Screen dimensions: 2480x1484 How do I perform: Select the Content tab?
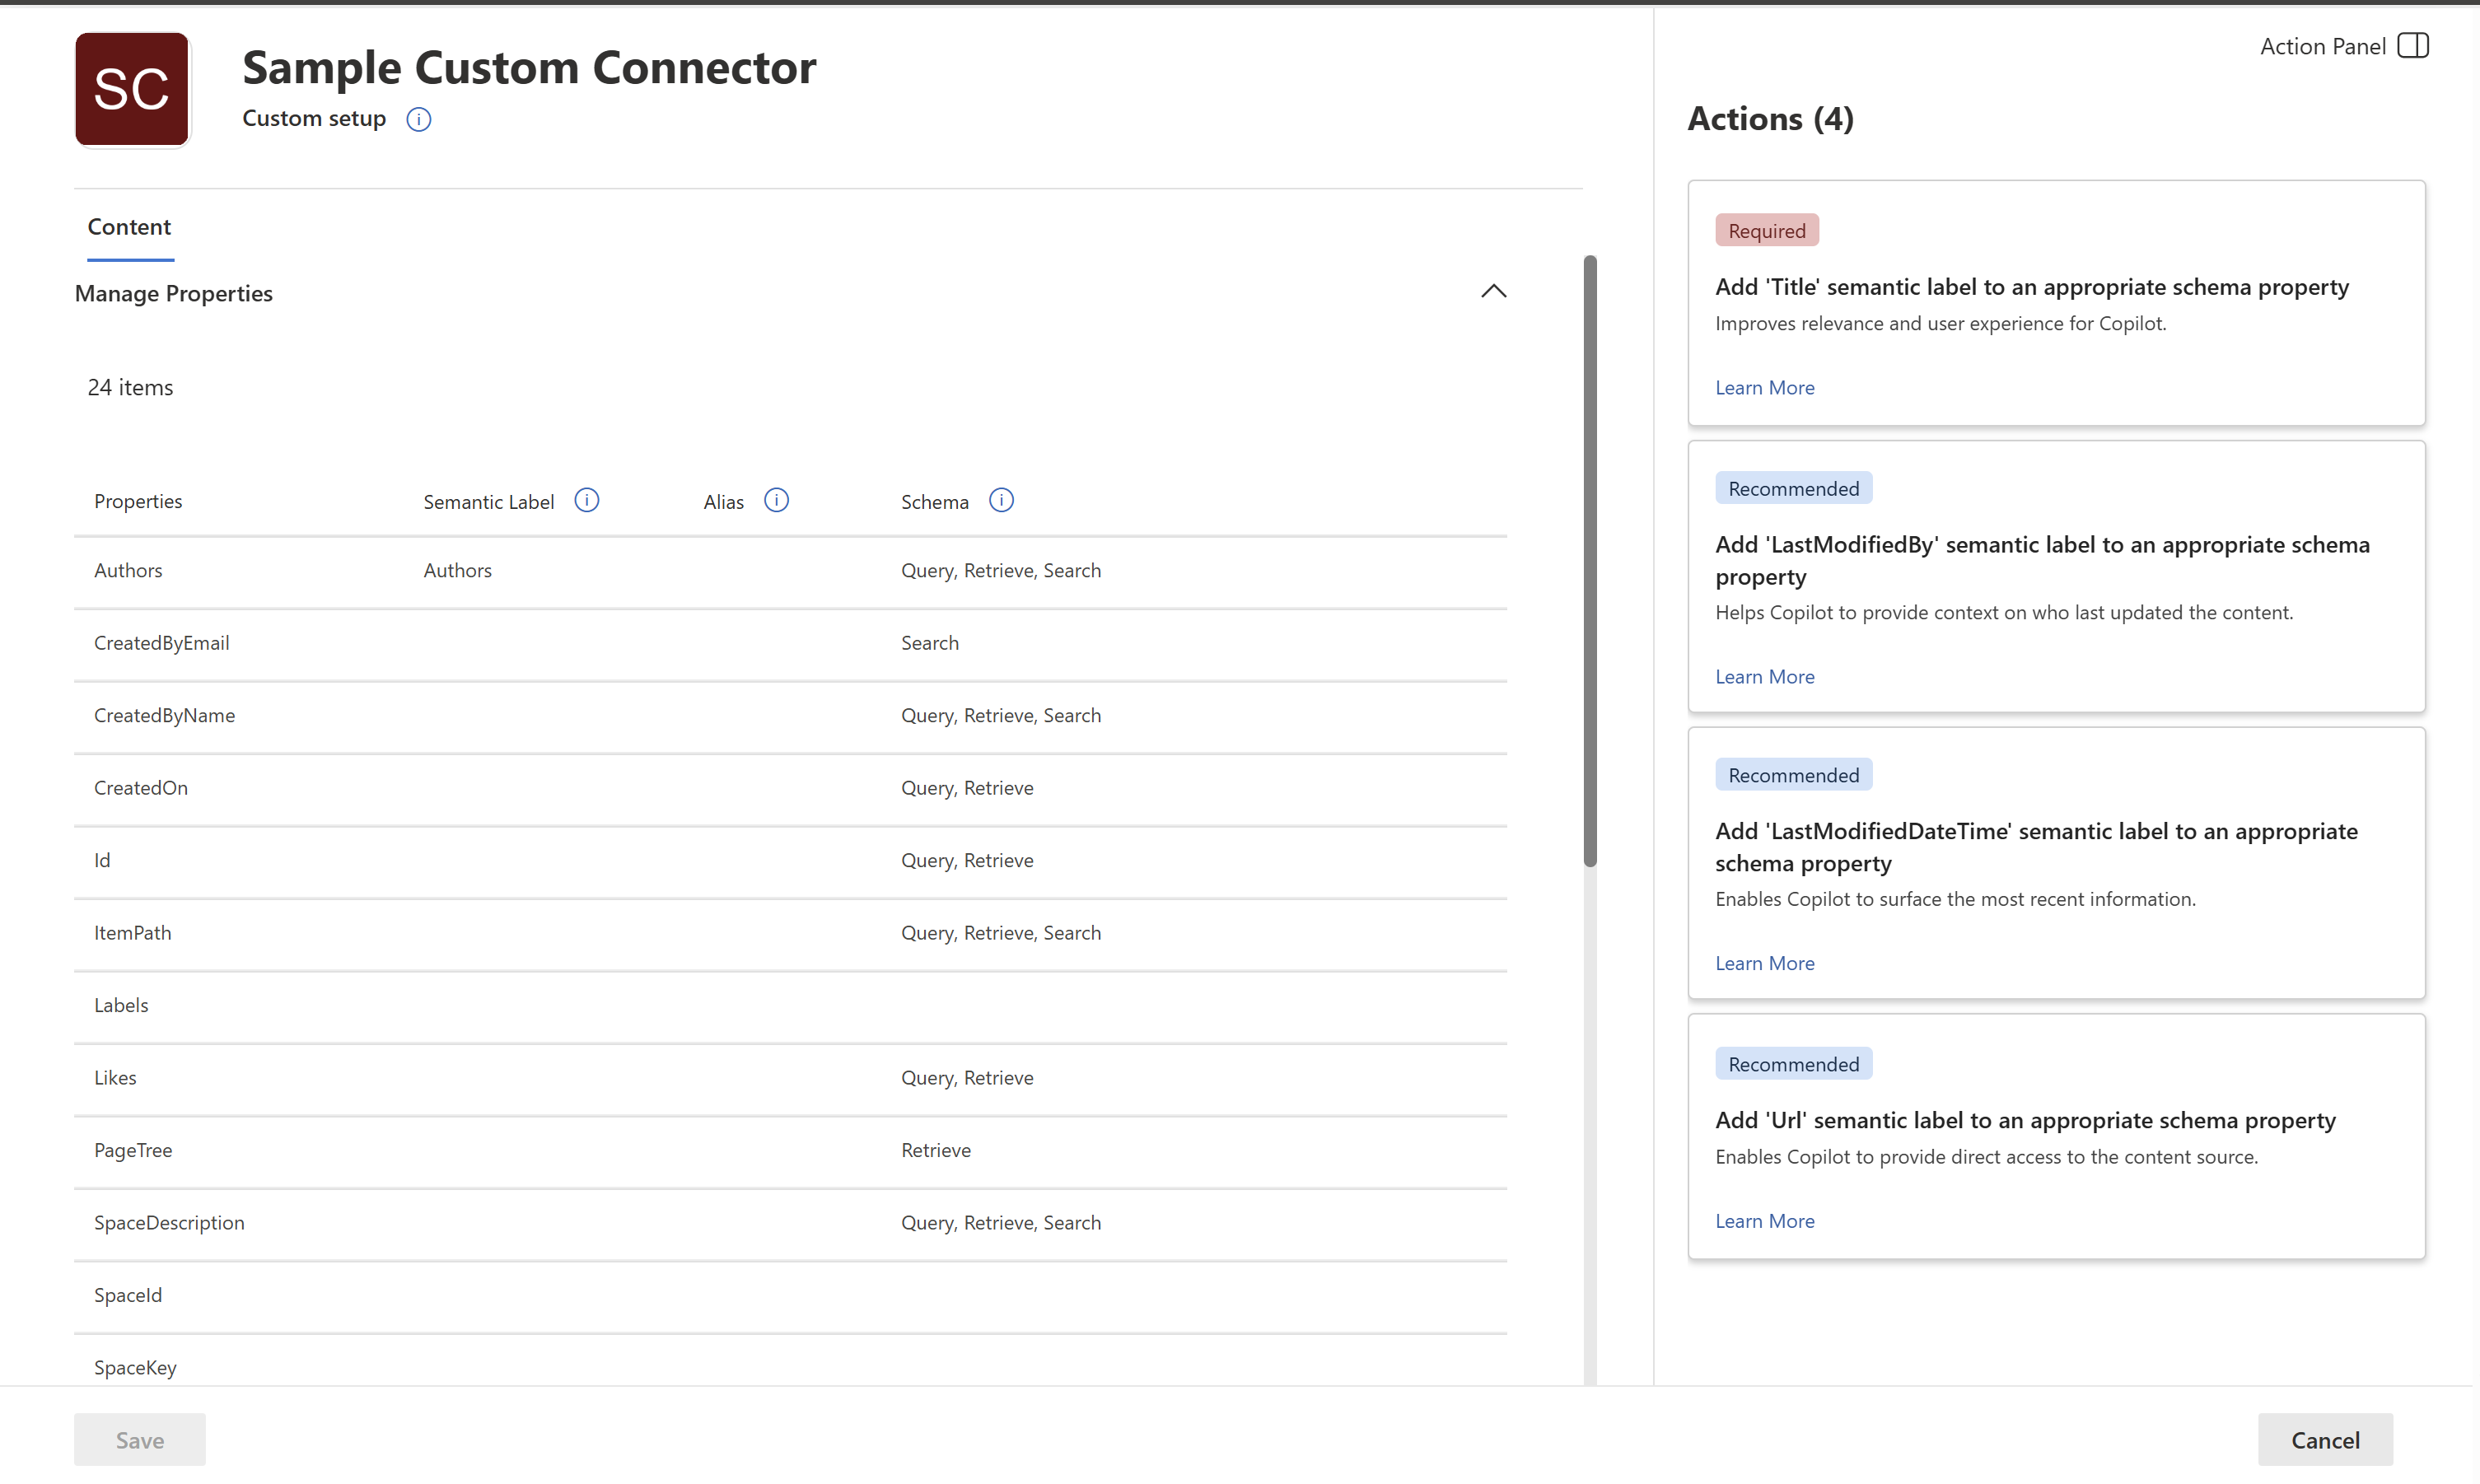[x=129, y=227]
